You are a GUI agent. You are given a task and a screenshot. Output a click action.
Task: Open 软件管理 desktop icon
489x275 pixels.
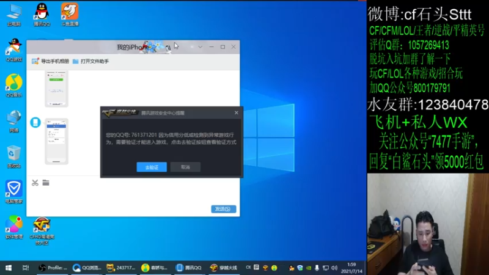13,227
